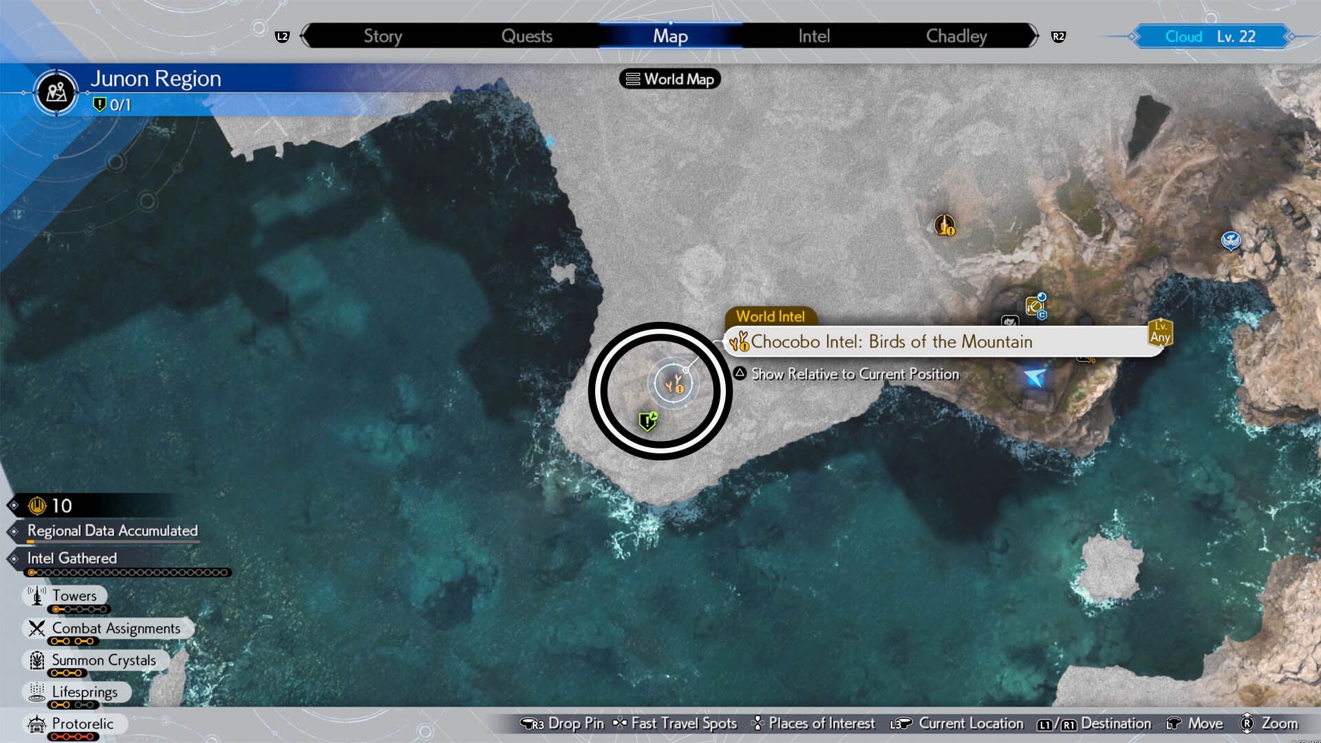Screen dimensions: 1321x743
Task: Open the World Map button
Action: (670, 79)
